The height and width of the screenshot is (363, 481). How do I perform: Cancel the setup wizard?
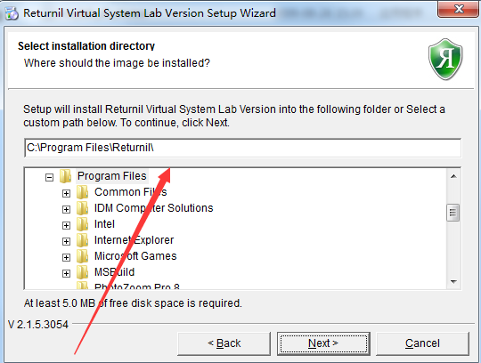(x=422, y=343)
